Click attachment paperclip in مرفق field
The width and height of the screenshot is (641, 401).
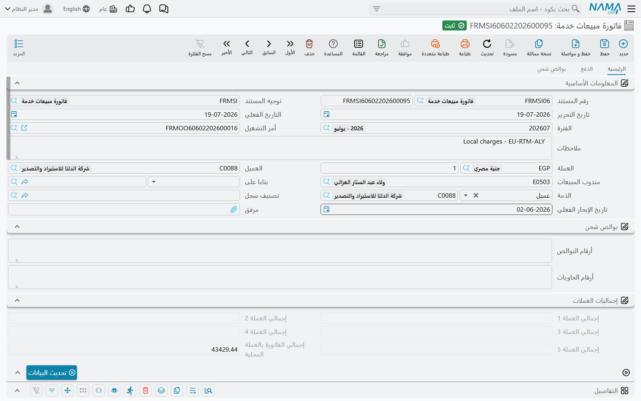pos(234,209)
